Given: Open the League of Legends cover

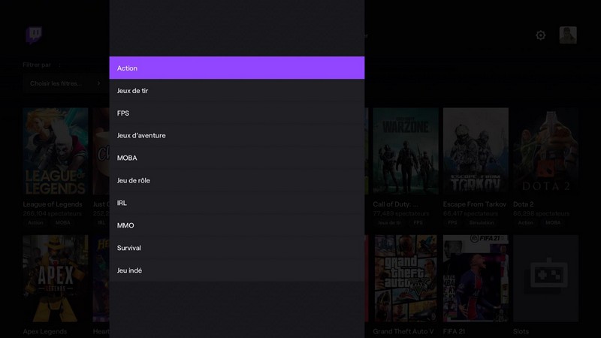Looking at the screenshot, I should click(55, 152).
